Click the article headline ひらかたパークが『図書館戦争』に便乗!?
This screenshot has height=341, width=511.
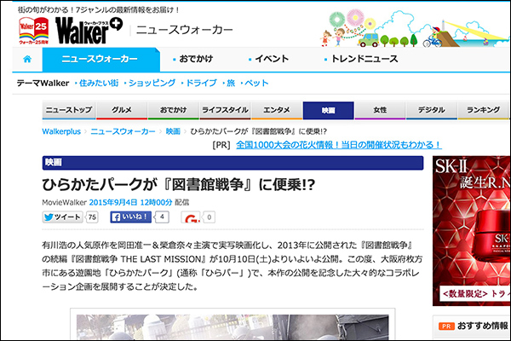click(x=179, y=185)
